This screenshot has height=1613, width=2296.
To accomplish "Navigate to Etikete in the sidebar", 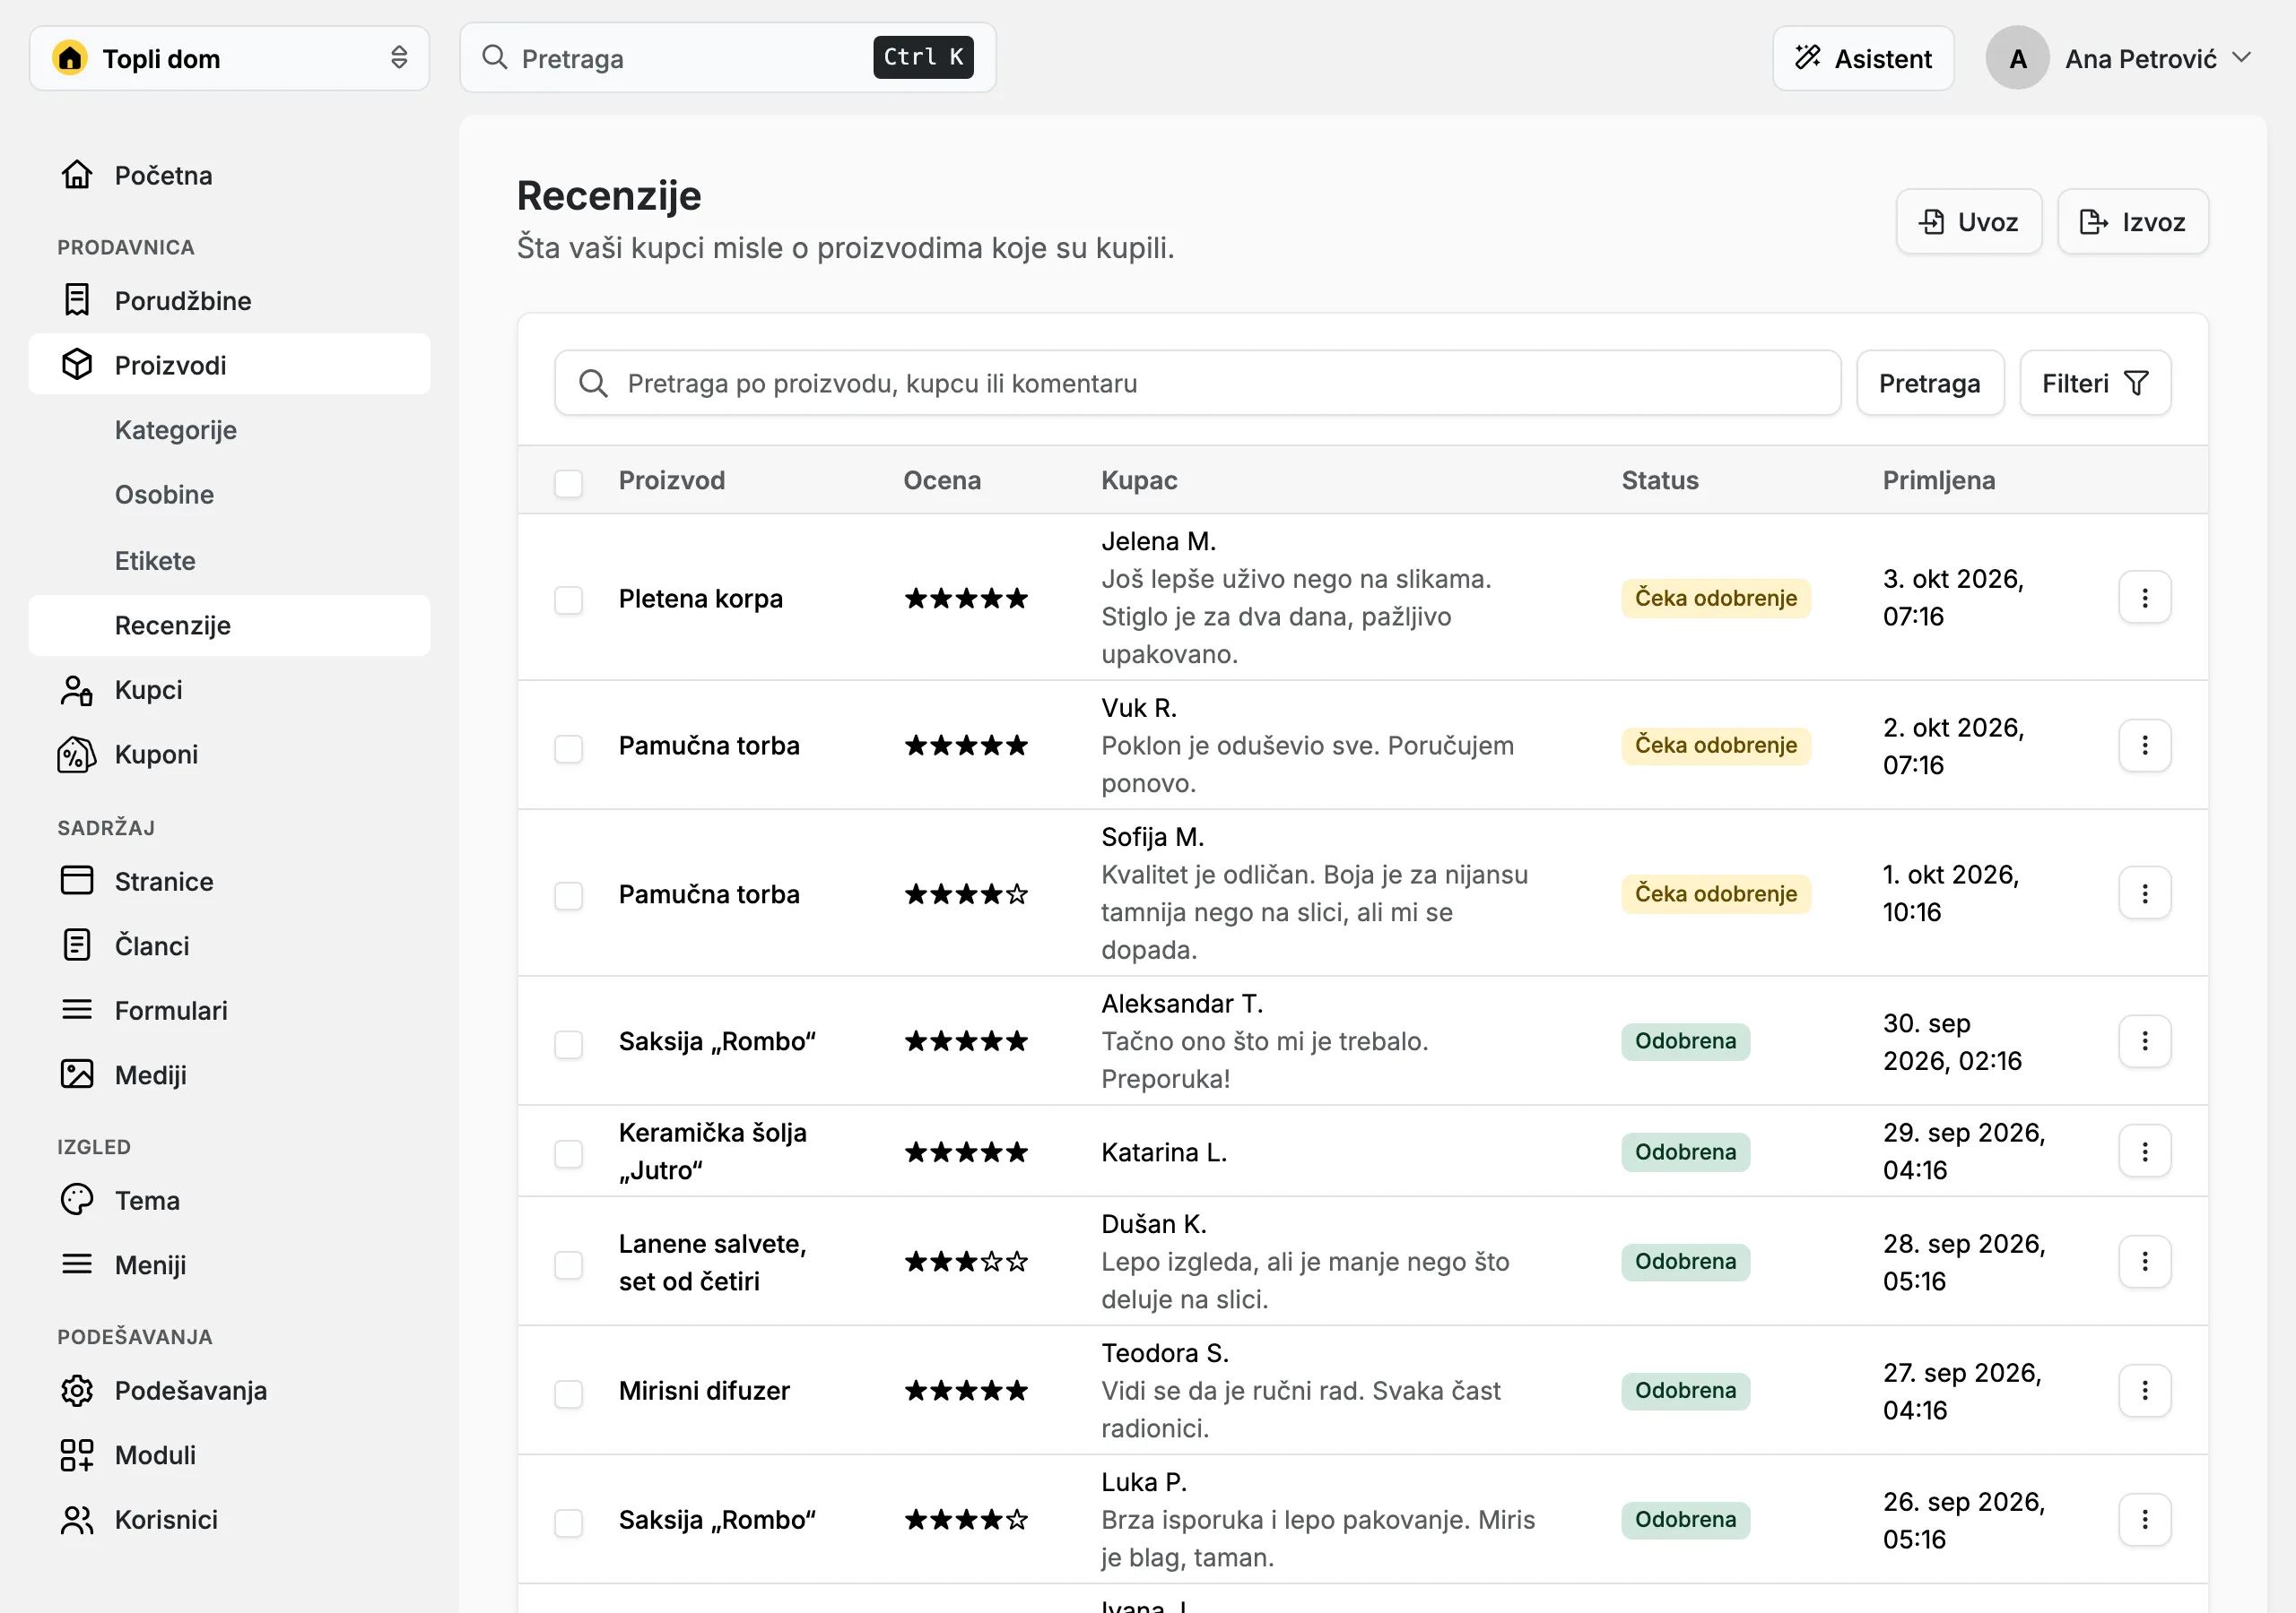I will pyautogui.click(x=155, y=561).
